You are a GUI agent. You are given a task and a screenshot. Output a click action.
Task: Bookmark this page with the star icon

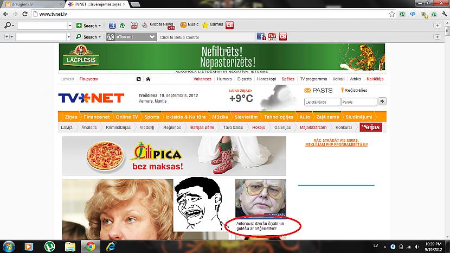click(x=392, y=14)
